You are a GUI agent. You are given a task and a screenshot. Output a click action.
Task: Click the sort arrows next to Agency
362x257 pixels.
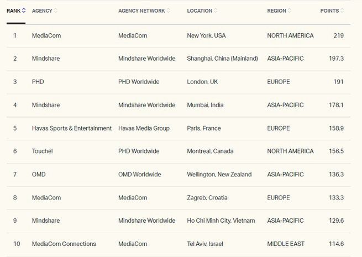pyautogui.click(x=56, y=11)
